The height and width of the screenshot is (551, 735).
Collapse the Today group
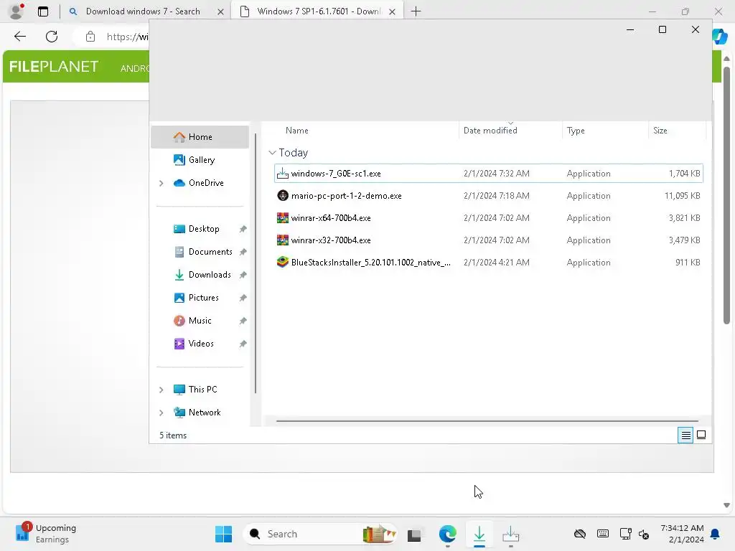[272, 153]
